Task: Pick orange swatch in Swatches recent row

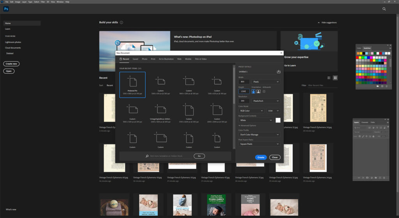Action: 358,53
